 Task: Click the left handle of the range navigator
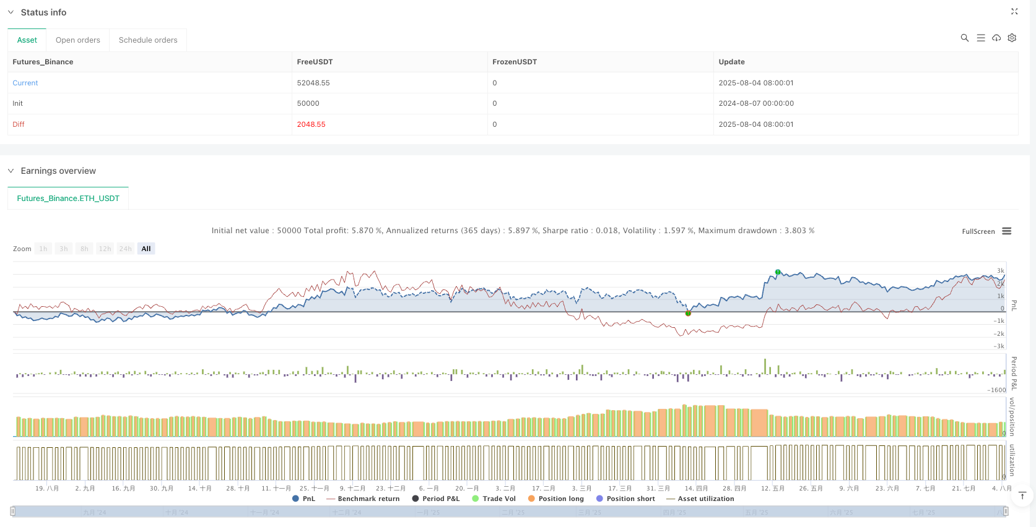[13, 512]
